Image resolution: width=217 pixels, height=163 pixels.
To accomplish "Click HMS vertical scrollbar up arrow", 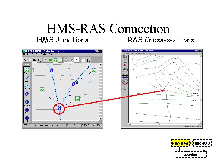I will (101, 65).
